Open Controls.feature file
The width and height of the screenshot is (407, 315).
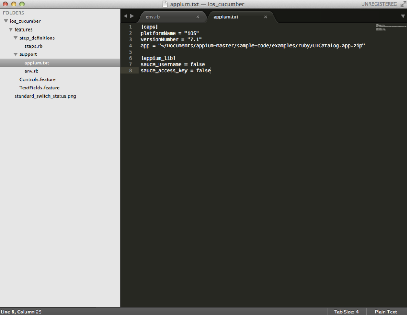click(38, 79)
